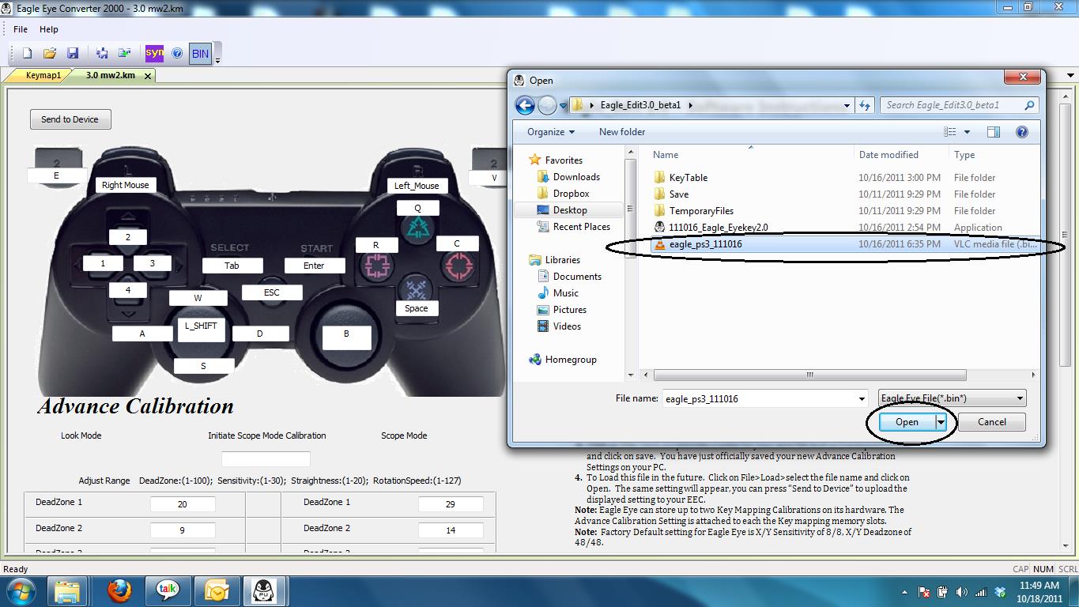Screen dimensions: 1079x607
Task: Click the DeadZone 1 Look Mode value 20
Action: click(x=183, y=504)
